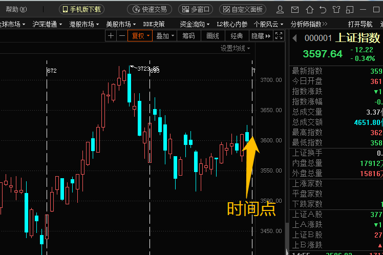Zoom out chart with minus button

click(122, 36)
